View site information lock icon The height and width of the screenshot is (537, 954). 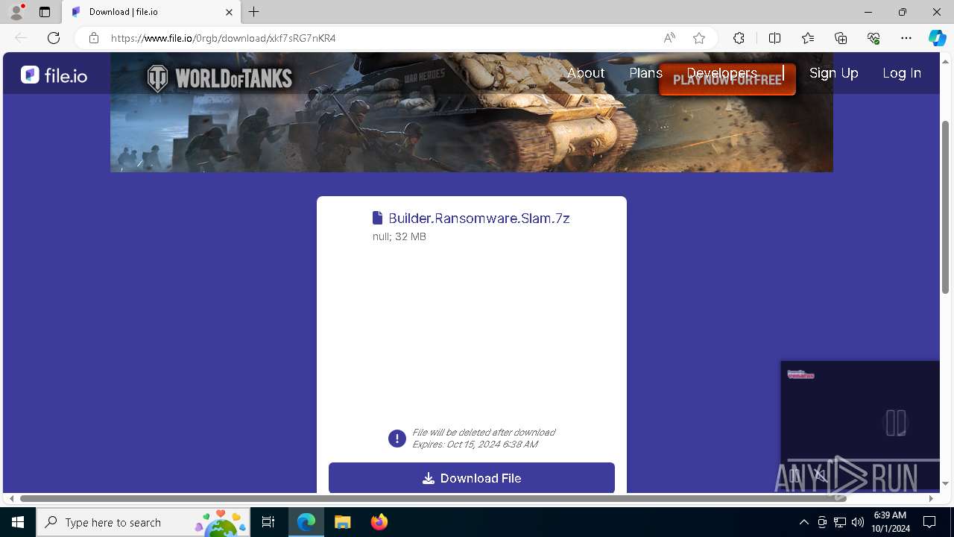94,38
